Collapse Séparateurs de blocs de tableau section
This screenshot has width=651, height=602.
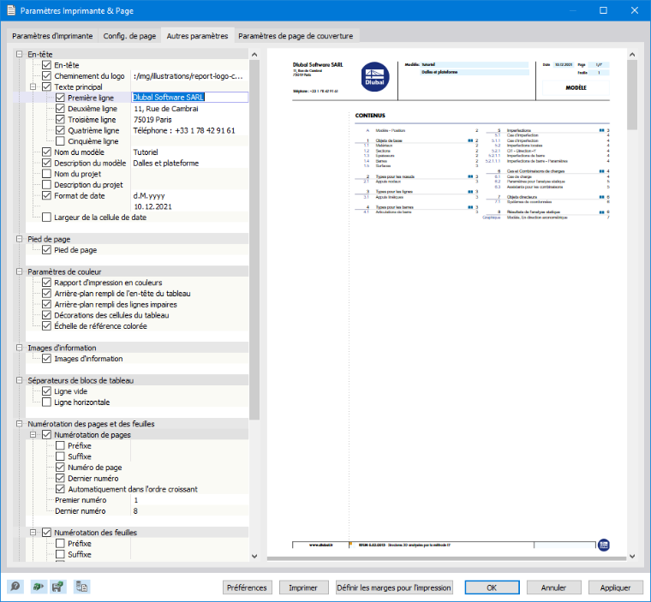[19, 380]
